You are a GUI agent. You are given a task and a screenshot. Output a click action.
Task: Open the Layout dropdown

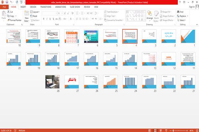tap(35, 12)
